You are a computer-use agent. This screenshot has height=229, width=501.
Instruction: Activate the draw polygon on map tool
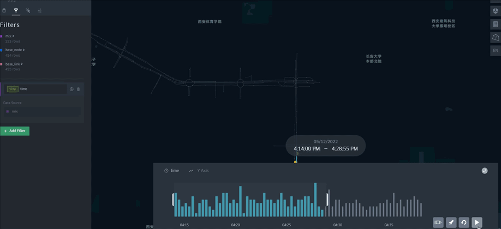tap(495, 38)
